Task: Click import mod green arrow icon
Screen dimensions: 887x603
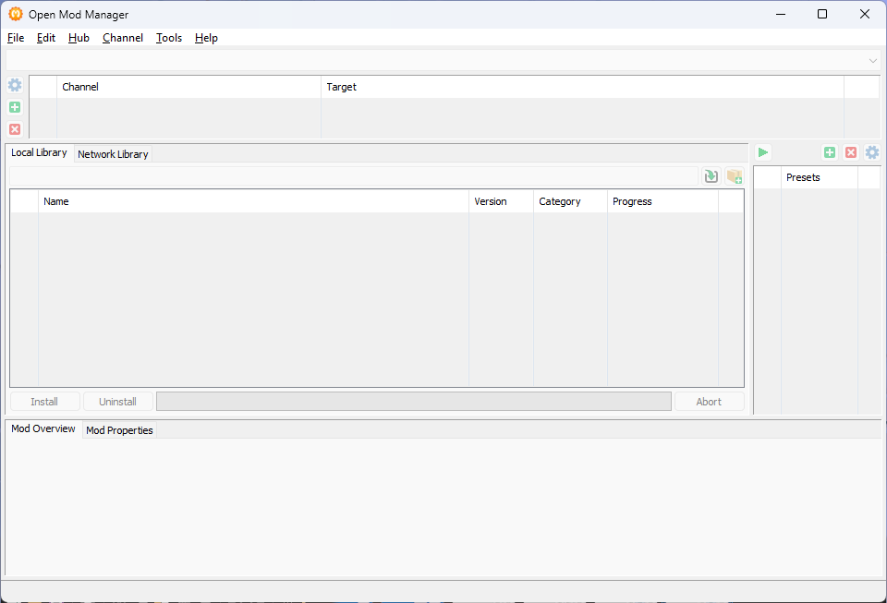Action: pyautogui.click(x=711, y=176)
